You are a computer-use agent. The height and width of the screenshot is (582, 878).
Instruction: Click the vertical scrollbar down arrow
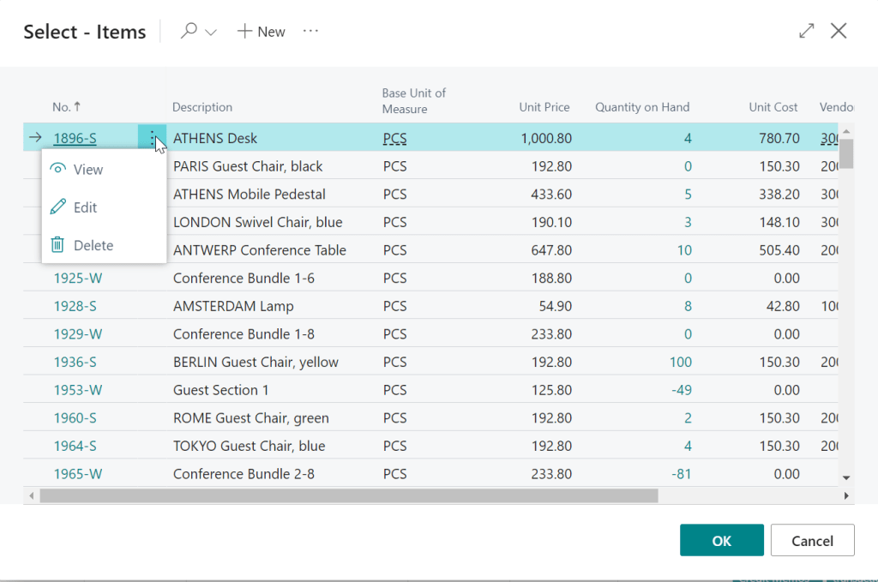click(x=845, y=477)
